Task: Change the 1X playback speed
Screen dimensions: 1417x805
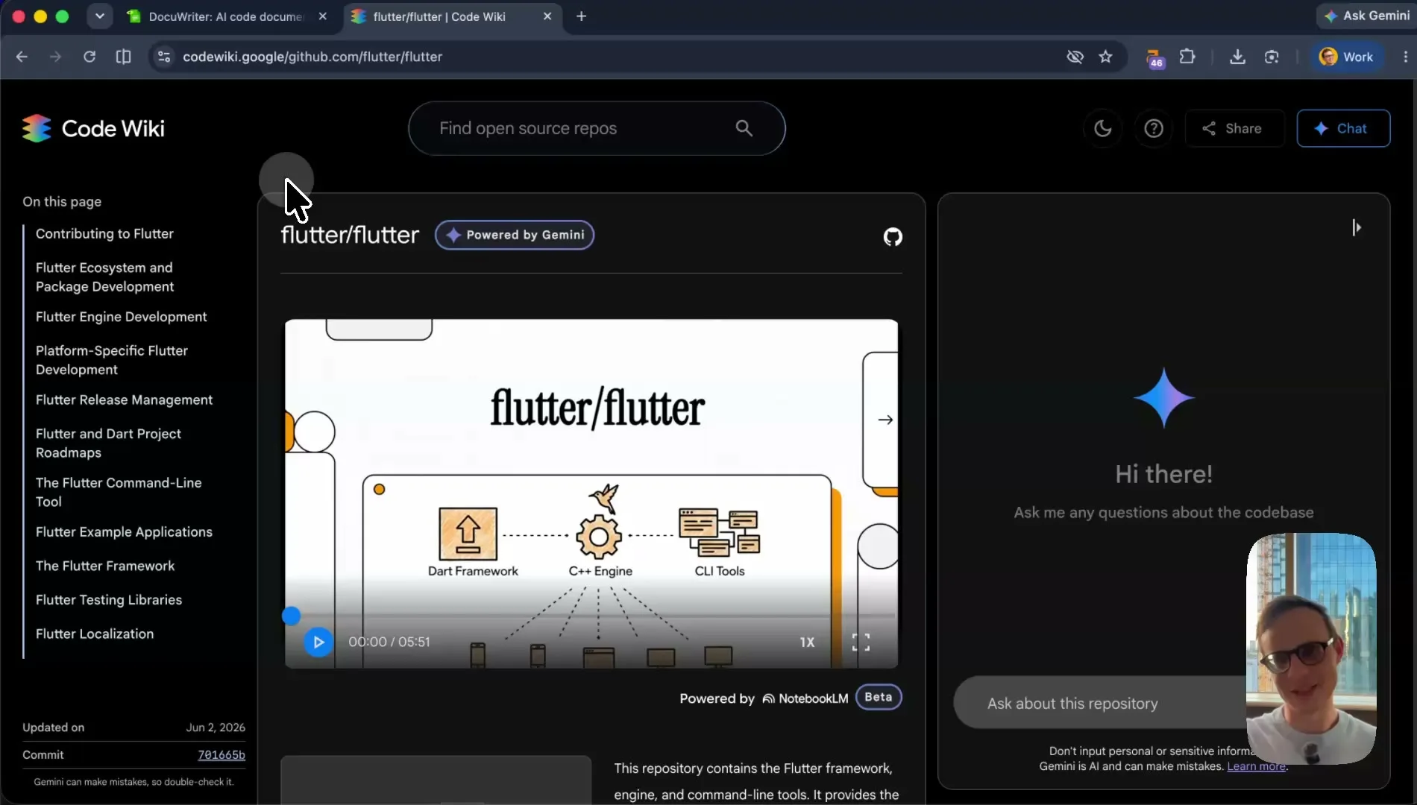Action: click(x=807, y=642)
